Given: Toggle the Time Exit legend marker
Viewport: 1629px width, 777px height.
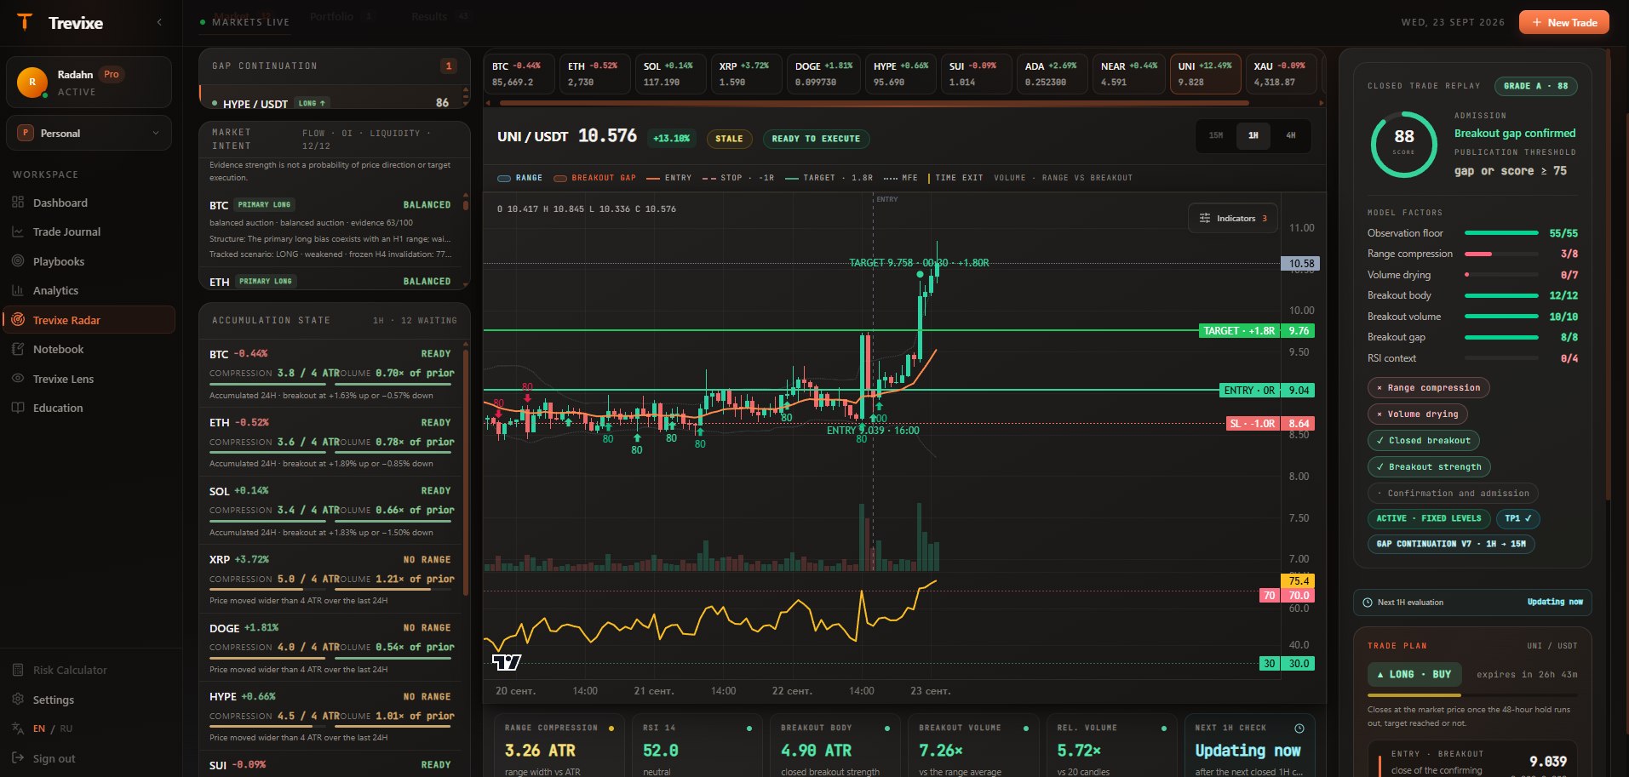Looking at the screenshot, I should tap(955, 178).
